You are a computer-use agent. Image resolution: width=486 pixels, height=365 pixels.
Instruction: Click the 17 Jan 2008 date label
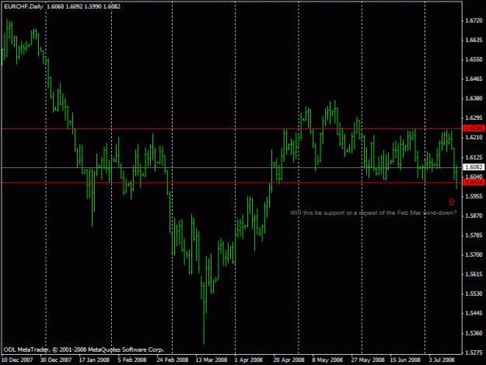pos(94,360)
